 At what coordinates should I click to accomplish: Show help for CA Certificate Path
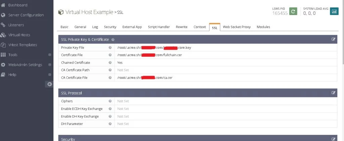tap(110, 70)
